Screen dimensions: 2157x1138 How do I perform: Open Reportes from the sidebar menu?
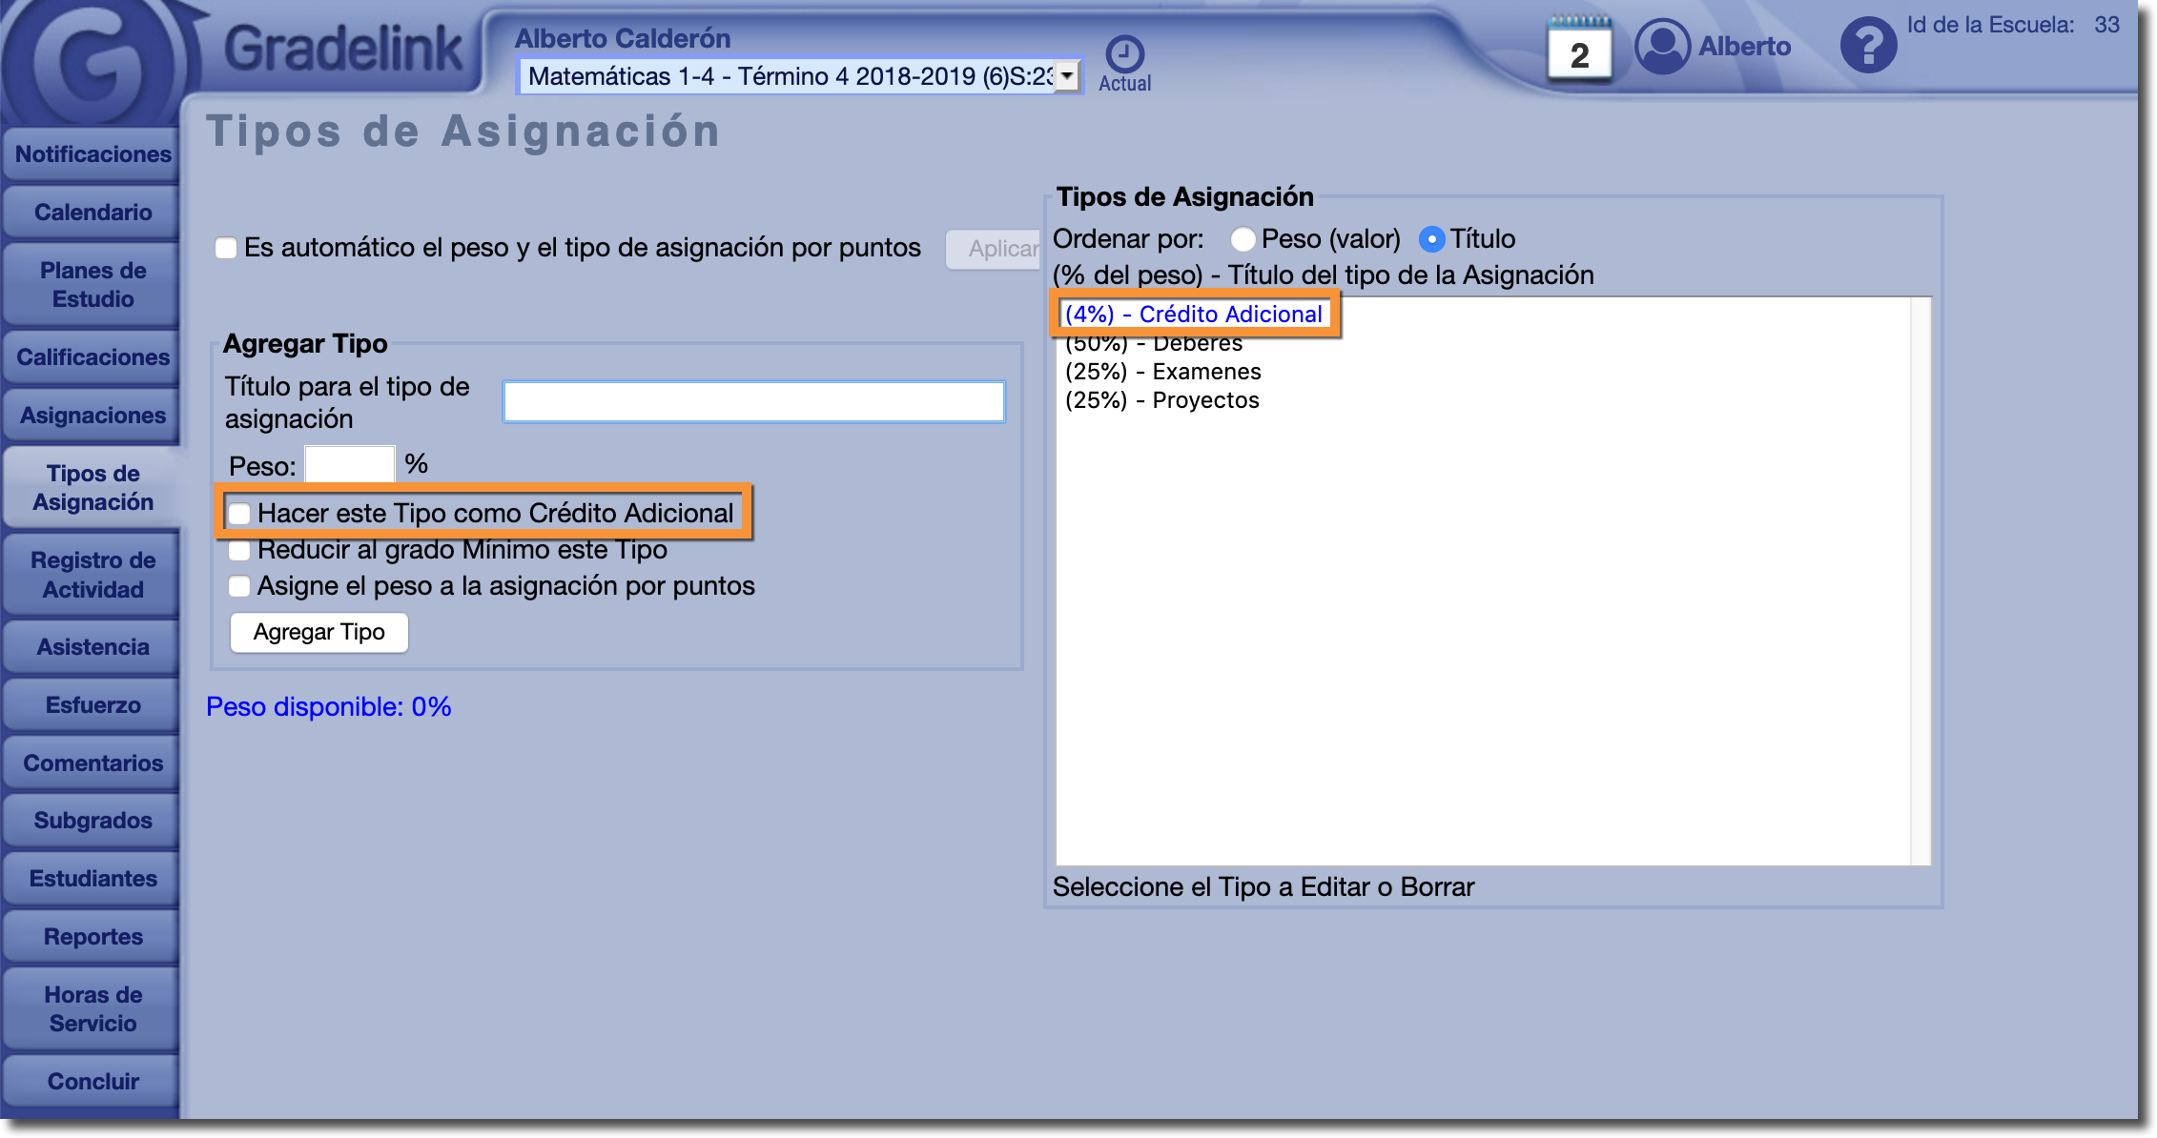[92, 937]
